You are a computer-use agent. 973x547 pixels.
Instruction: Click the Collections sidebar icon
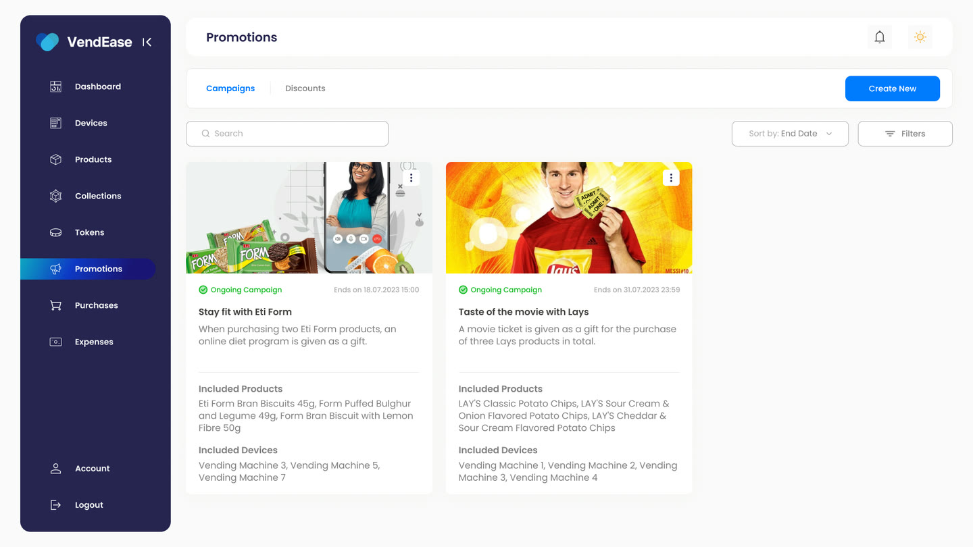click(56, 196)
